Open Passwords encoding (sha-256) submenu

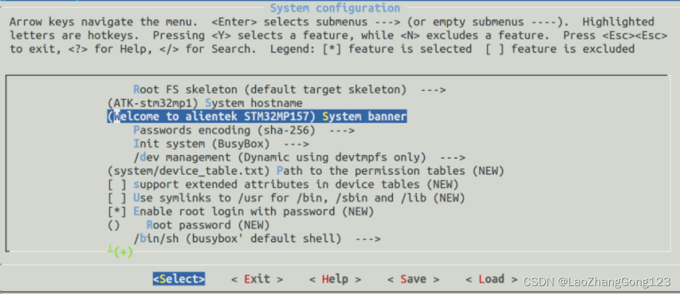point(244,130)
